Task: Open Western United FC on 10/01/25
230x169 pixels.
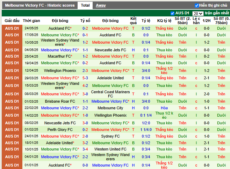Action: coord(110,149)
